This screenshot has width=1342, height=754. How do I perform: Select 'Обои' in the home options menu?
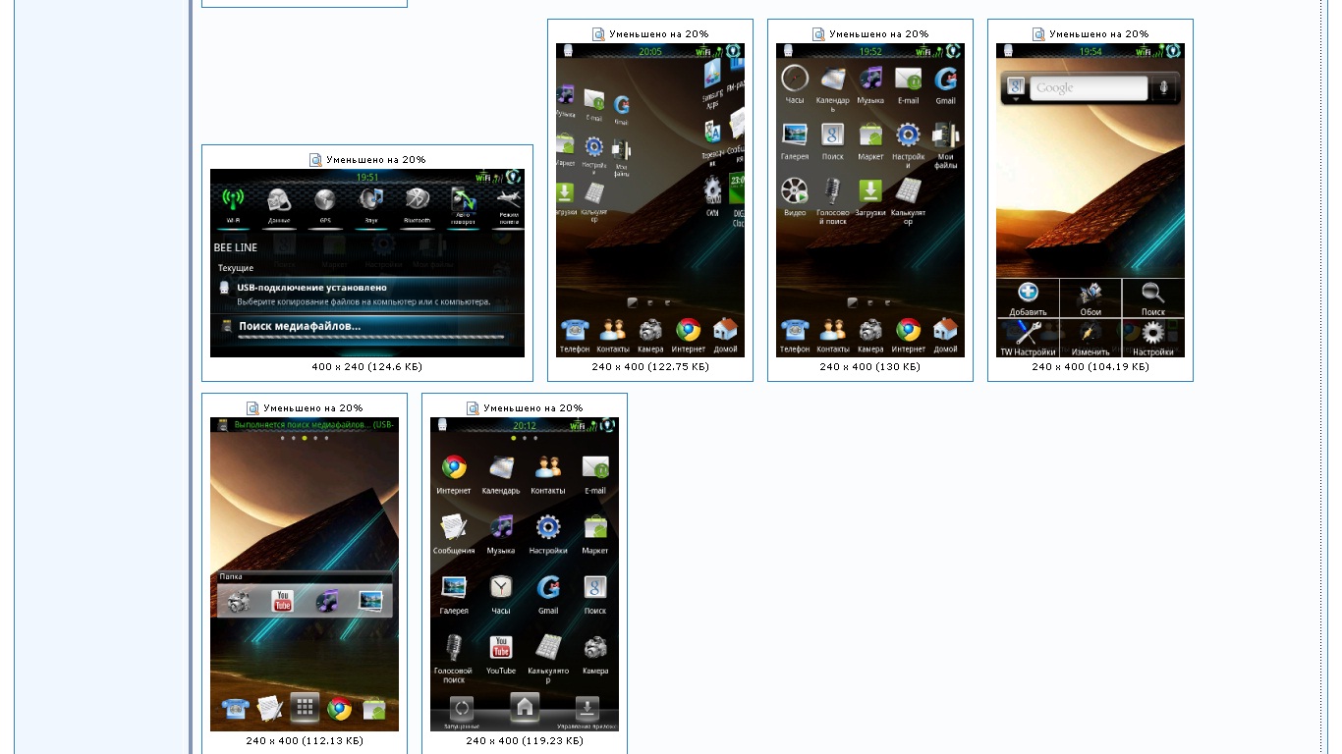coord(1090,297)
